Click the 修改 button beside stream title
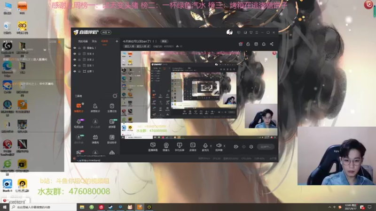The image size is (376, 211). [164, 41]
